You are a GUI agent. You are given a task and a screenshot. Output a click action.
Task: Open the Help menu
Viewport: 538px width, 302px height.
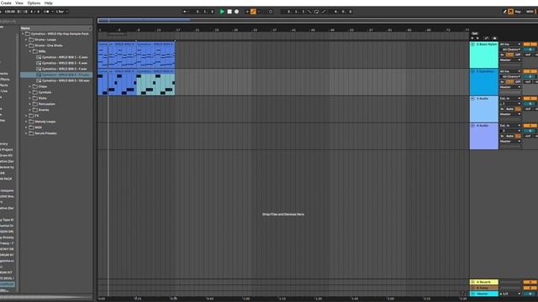click(x=49, y=3)
